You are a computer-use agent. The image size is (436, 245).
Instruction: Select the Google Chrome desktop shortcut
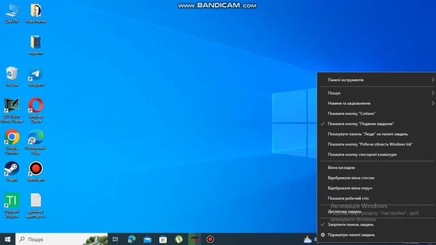12,142
